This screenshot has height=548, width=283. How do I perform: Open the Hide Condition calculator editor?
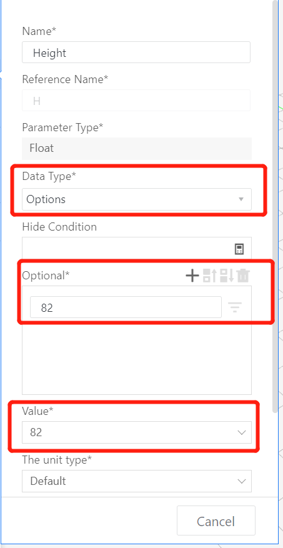[x=239, y=249]
